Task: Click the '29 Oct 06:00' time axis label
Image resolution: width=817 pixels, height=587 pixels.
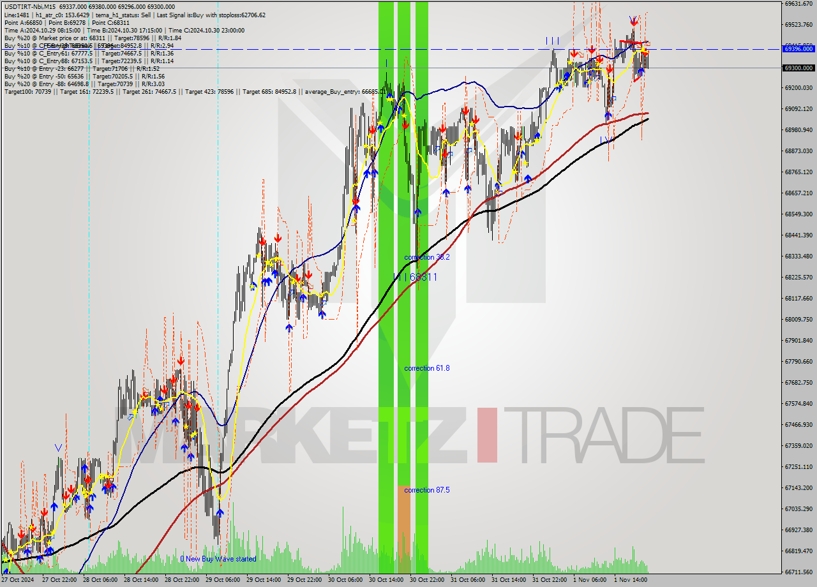Action: 223,580
